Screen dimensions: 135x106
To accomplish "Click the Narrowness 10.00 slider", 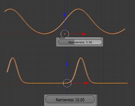I will click(70, 99).
